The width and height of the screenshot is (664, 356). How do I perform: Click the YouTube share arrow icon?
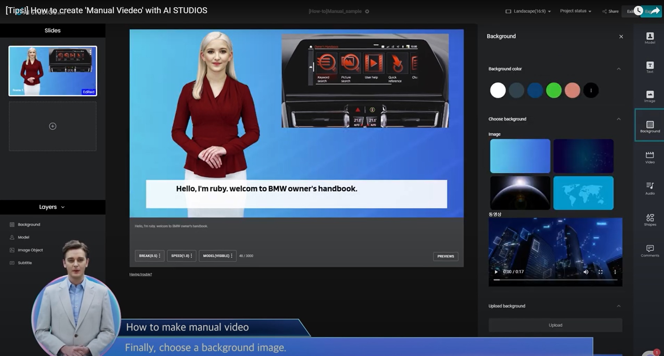(655, 11)
